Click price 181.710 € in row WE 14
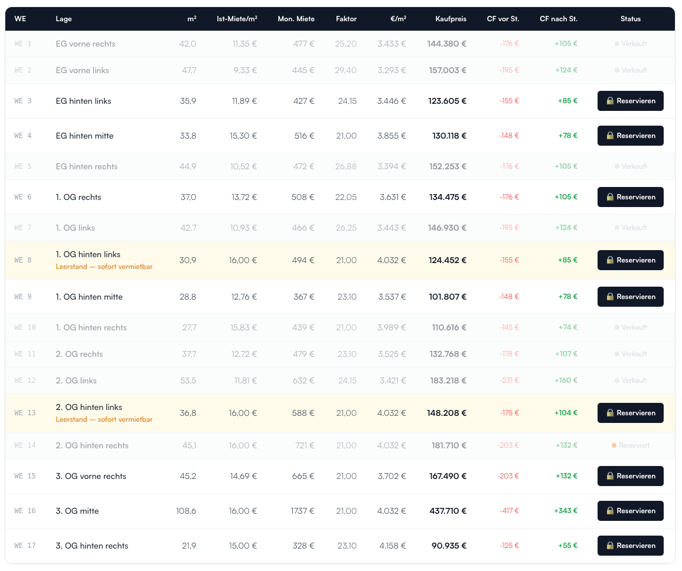The height and width of the screenshot is (571, 682). pos(449,445)
